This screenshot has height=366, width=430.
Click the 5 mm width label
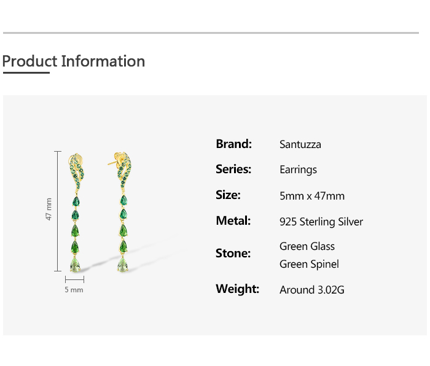(74, 290)
